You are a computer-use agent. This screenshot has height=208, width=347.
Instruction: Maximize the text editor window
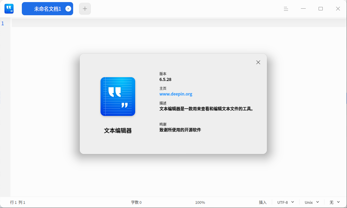click(x=320, y=9)
